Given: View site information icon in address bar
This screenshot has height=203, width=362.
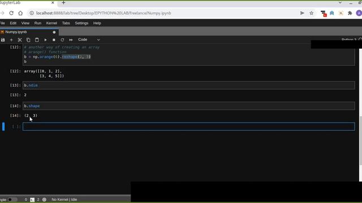Looking at the screenshot, I should click(32, 13).
